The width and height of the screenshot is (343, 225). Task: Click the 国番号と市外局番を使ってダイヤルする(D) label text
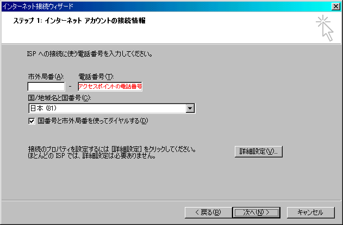93,121
